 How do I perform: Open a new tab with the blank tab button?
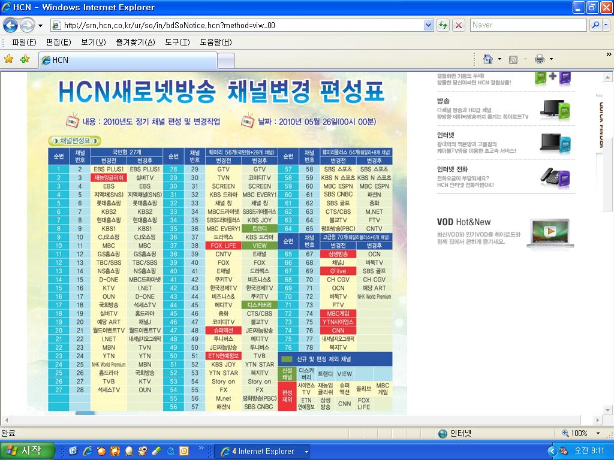click(226, 60)
